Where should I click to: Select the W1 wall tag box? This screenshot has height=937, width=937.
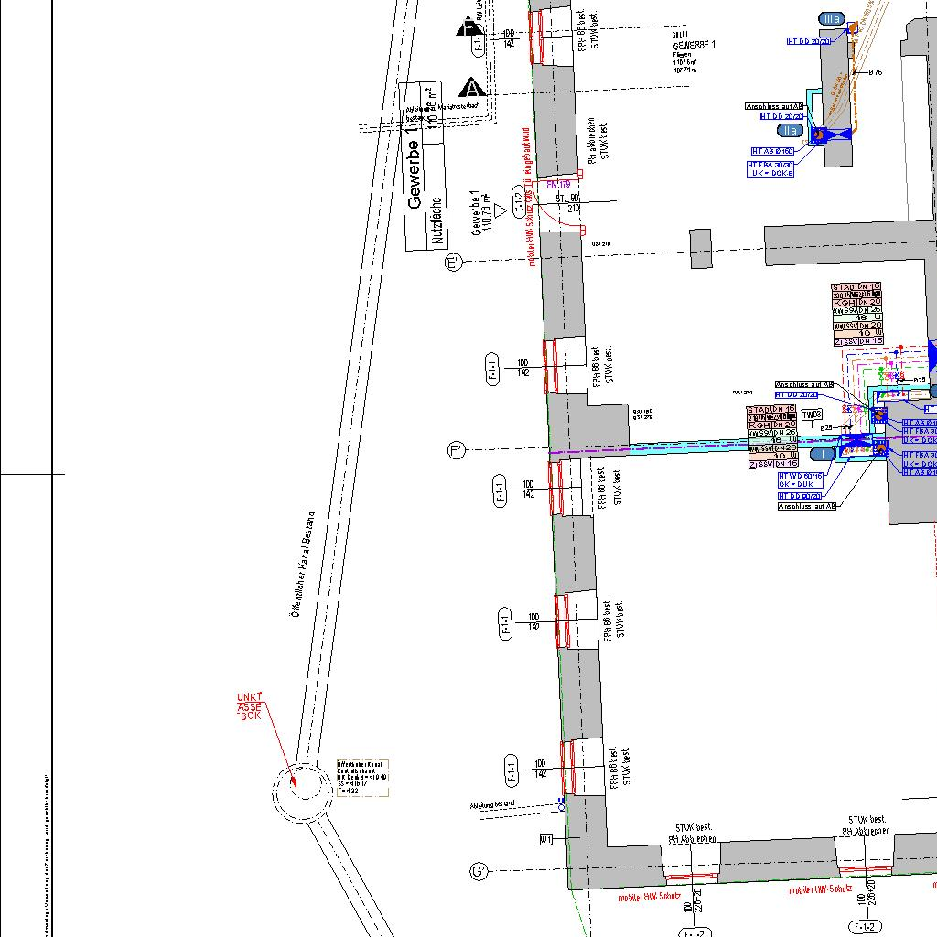tap(546, 838)
